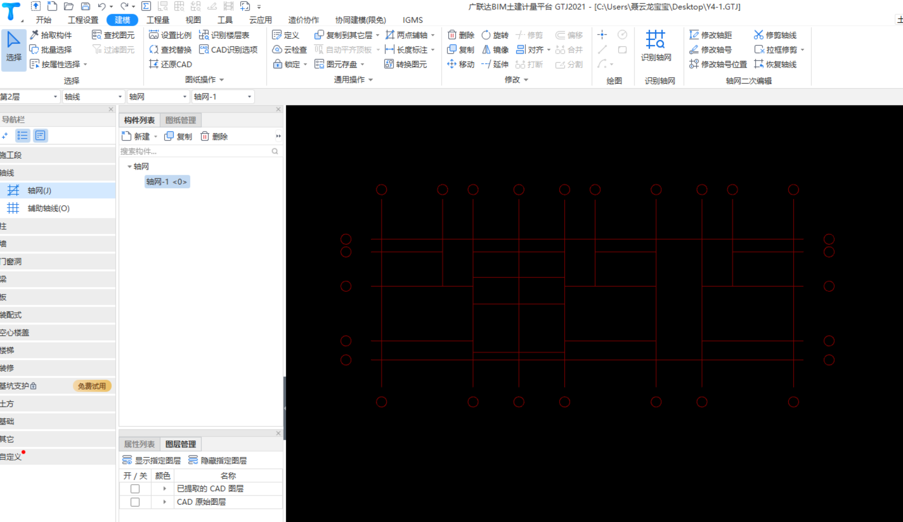The width and height of the screenshot is (903, 522).
Task: Select the 选择 arrow tool
Action: (x=14, y=49)
